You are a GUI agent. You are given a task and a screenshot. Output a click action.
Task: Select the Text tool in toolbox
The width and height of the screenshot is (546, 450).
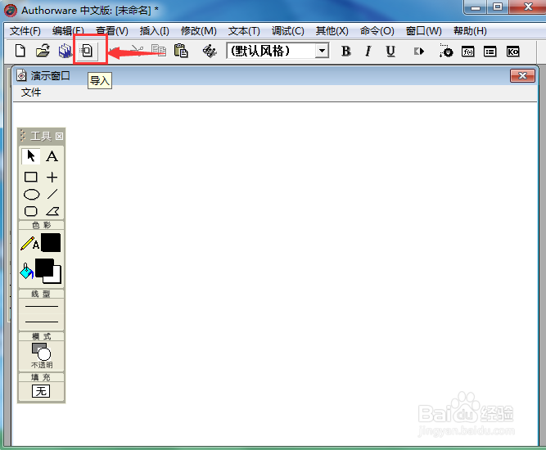click(x=52, y=156)
